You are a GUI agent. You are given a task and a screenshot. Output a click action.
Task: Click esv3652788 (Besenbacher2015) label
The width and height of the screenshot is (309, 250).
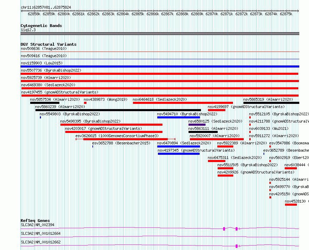[x=121, y=143]
